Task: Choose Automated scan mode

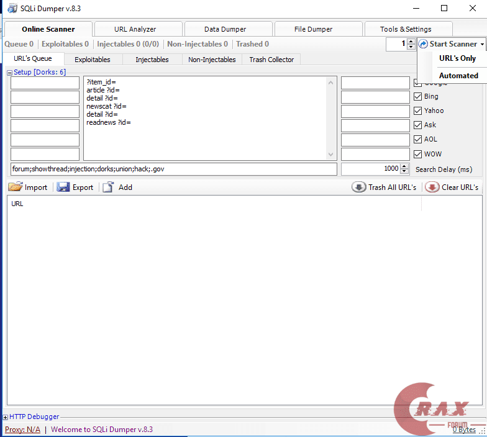Action: (x=458, y=76)
